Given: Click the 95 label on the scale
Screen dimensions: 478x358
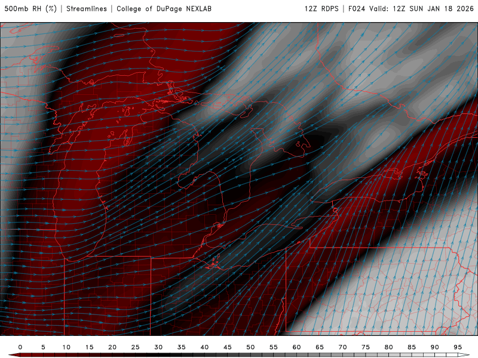Looking at the screenshot, I should (458, 347).
